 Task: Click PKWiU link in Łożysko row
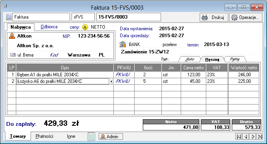(x=123, y=81)
